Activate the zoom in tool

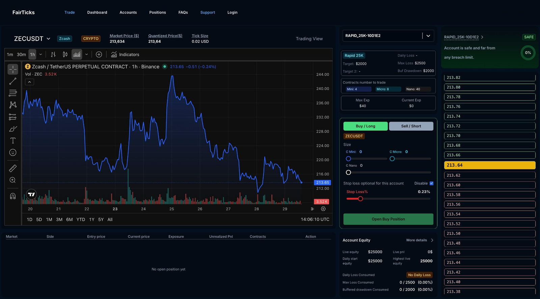tap(13, 180)
